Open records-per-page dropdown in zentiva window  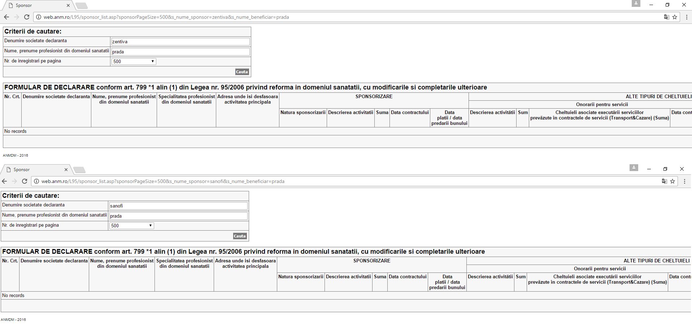click(134, 61)
